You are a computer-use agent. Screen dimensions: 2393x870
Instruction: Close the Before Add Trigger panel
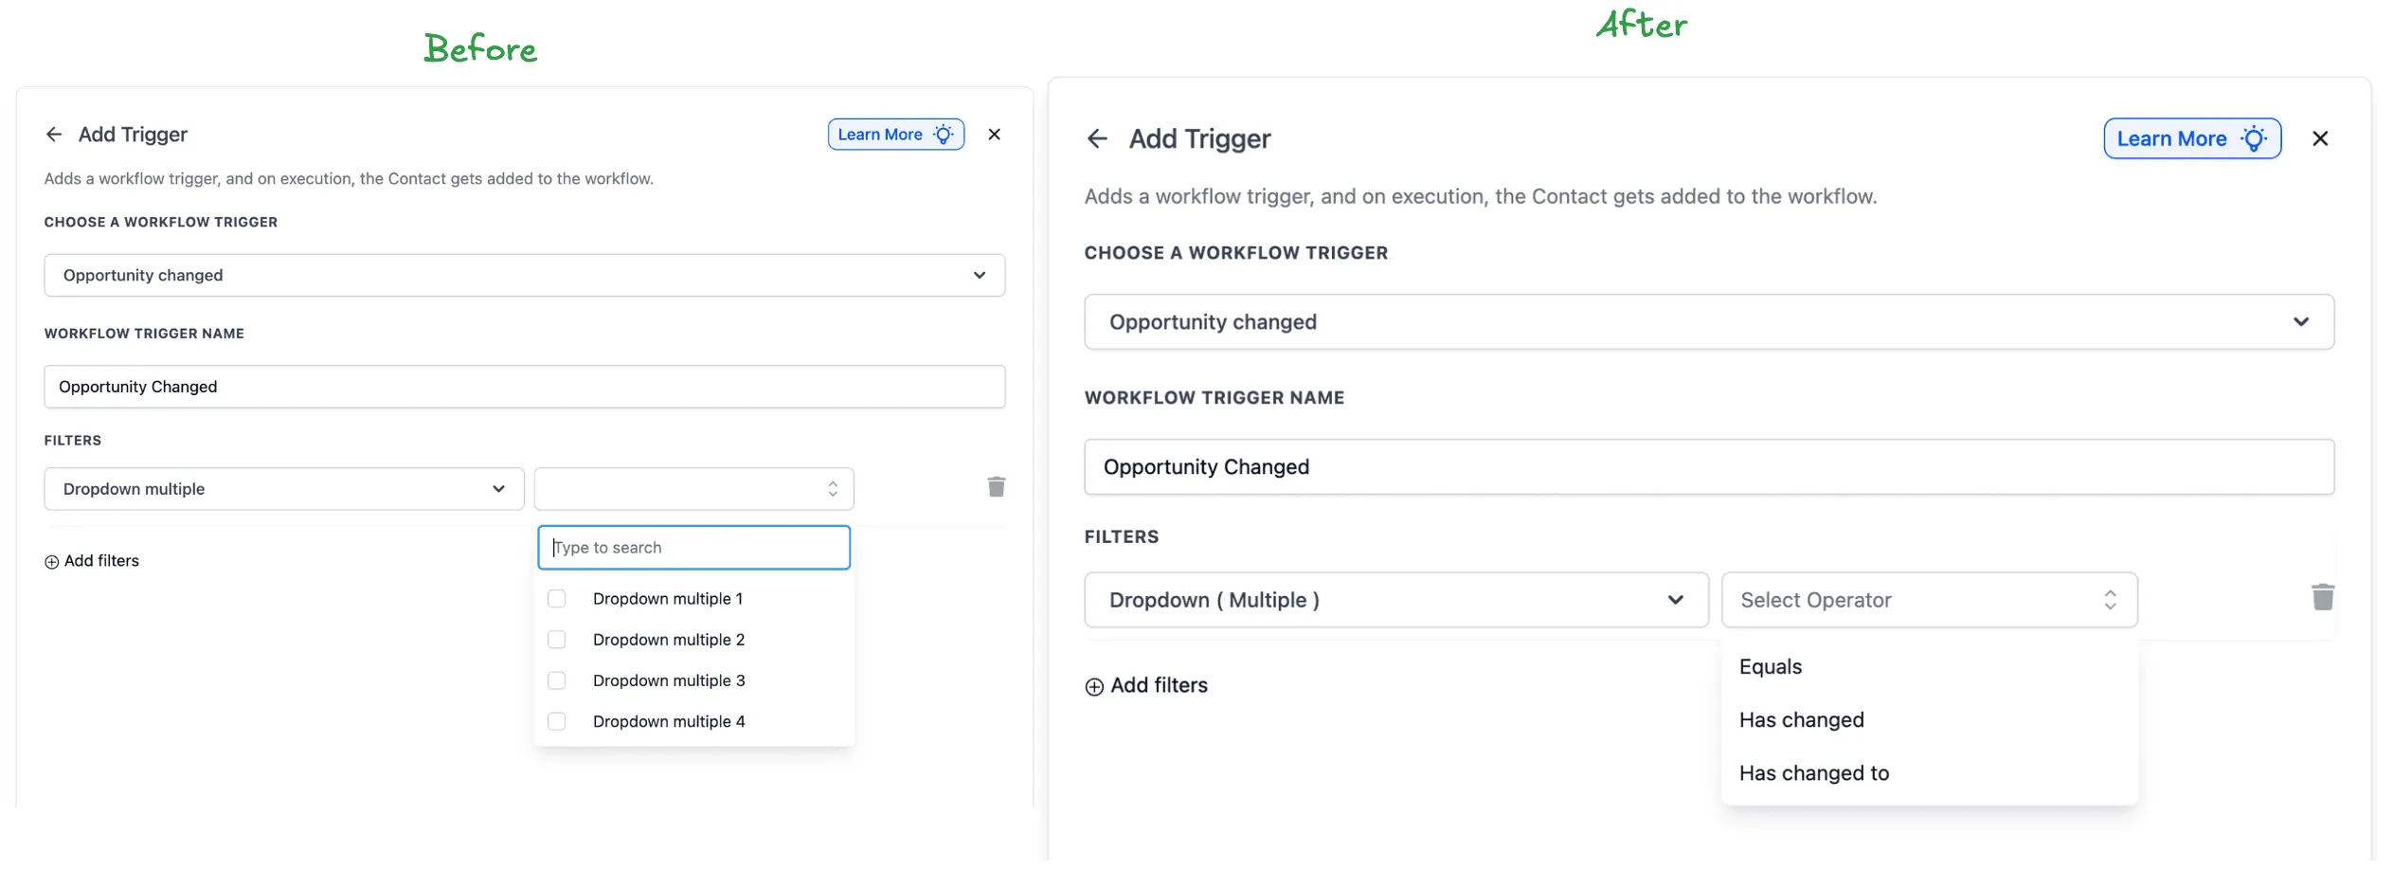point(994,134)
